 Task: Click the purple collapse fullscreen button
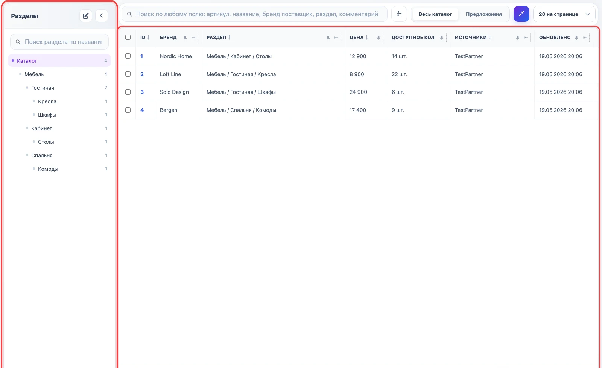click(x=521, y=14)
